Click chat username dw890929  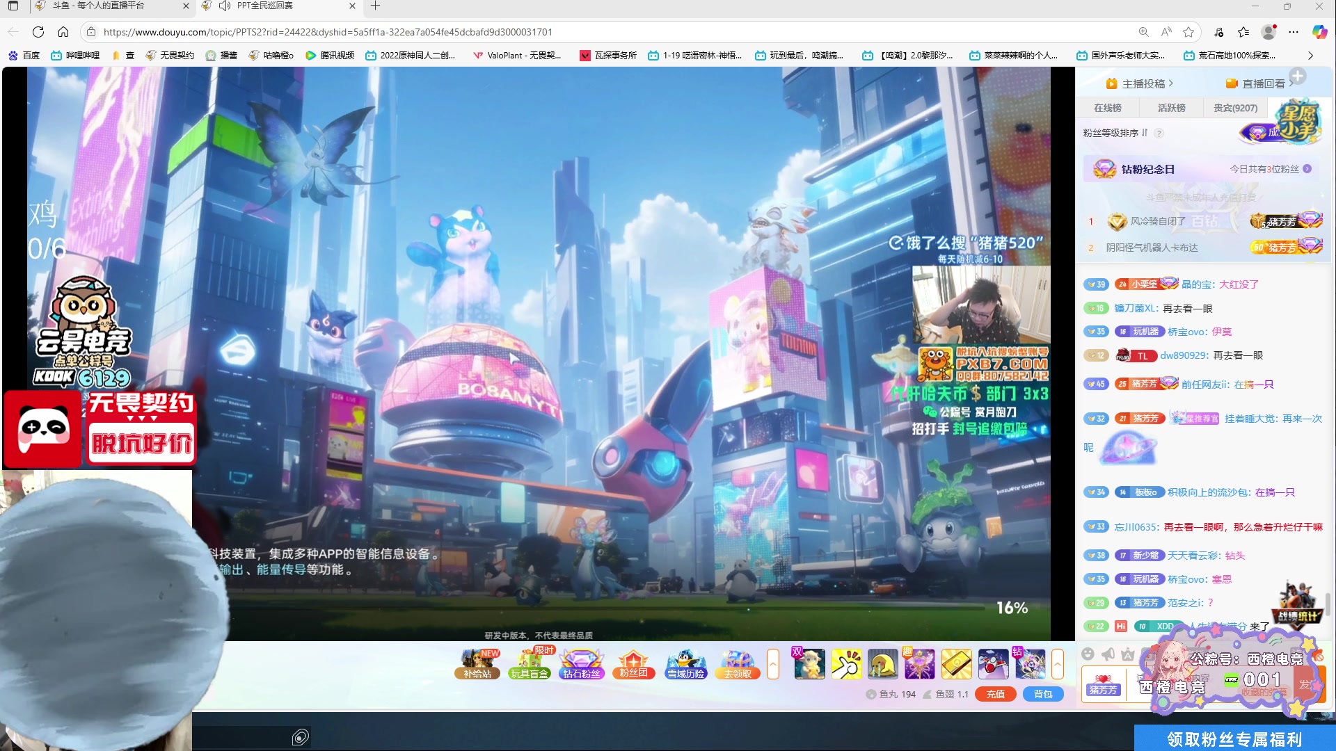coord(1185,355)
